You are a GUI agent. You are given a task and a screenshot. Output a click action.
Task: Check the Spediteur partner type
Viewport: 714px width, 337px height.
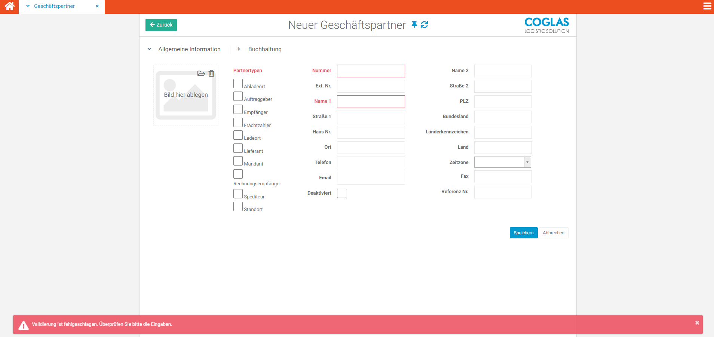point(238,194)
